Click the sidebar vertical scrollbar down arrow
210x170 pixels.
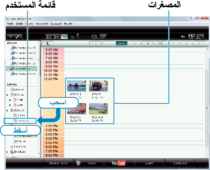pyautogui.click(x=39, y=154)
